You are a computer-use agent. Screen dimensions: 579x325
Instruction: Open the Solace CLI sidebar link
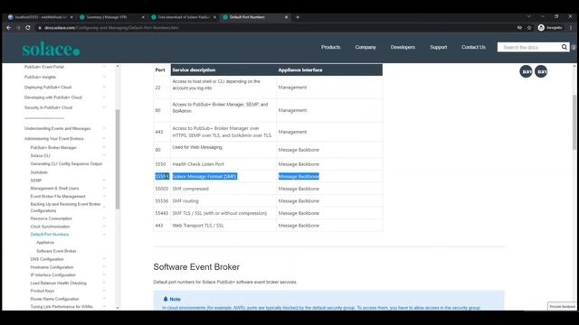click(40, 155)
